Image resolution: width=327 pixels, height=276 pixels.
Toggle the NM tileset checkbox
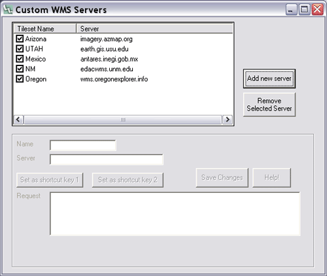[x=20, y=69]
